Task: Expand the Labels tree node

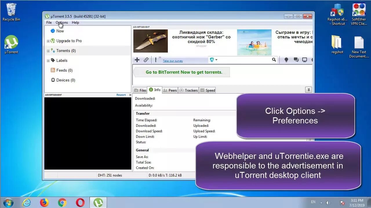Action: (48, 61)
